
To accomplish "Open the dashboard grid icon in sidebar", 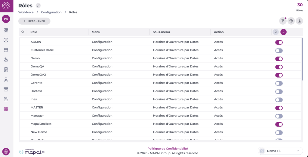I will coord(6,30).
